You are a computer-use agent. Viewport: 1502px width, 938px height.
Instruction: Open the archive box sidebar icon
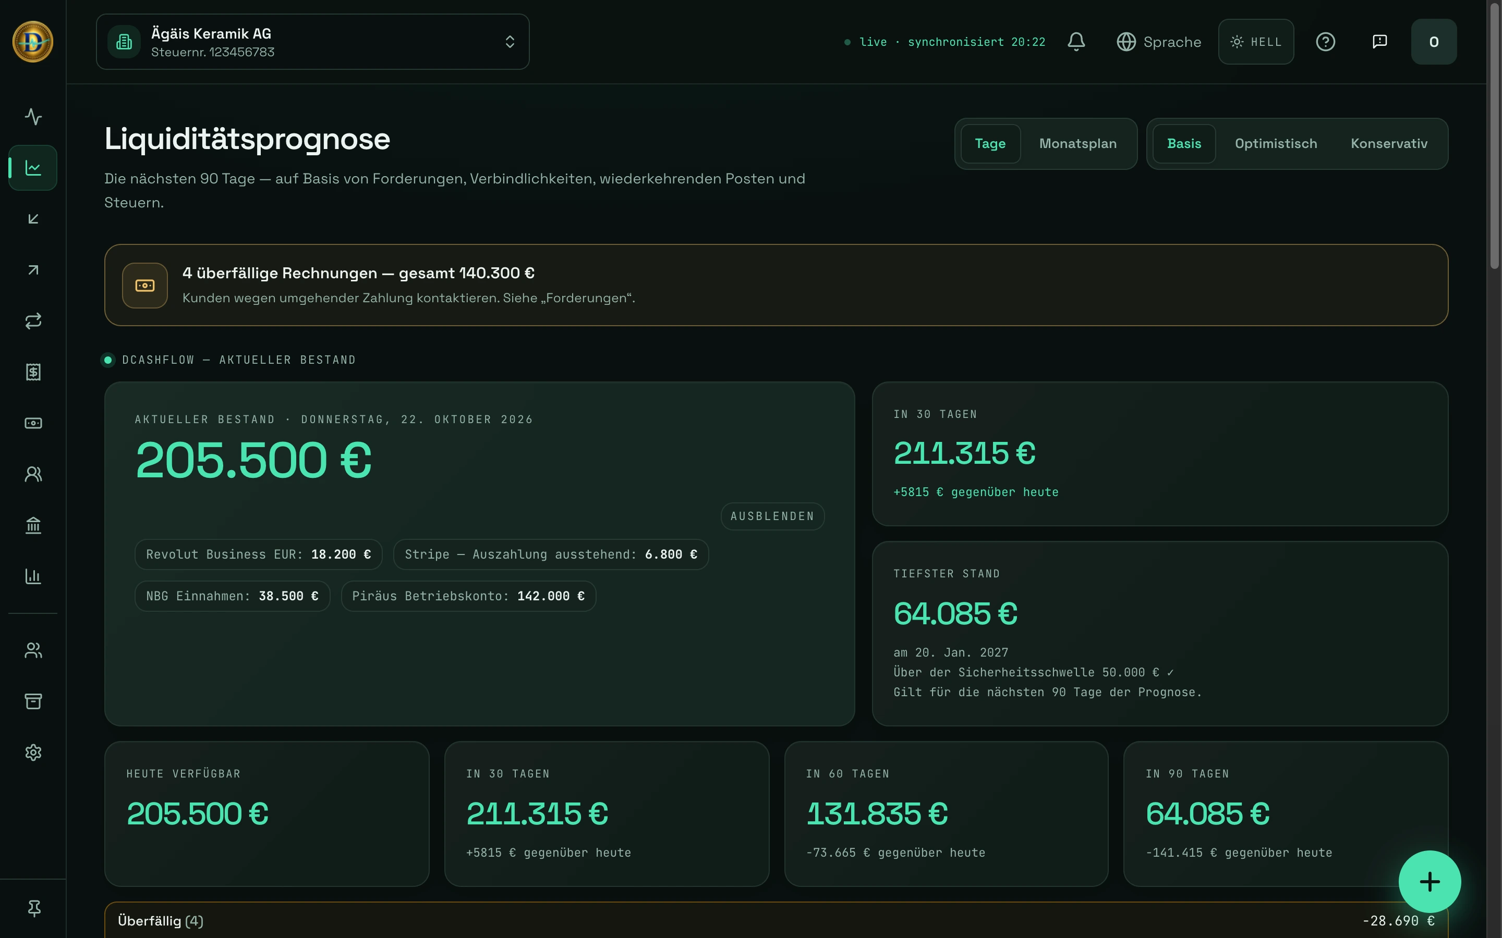(33, 701)
